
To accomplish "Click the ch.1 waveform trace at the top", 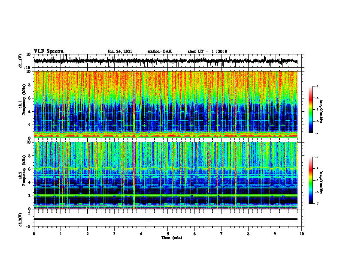I will 165,61.
